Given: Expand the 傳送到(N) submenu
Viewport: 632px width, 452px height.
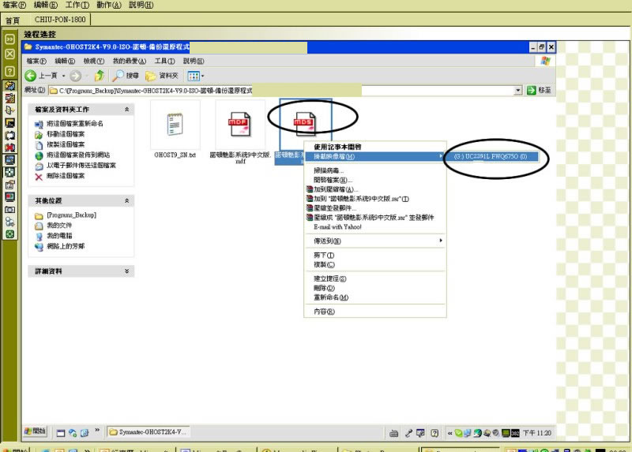Looking at the screenshot, I should click(374, 241).
